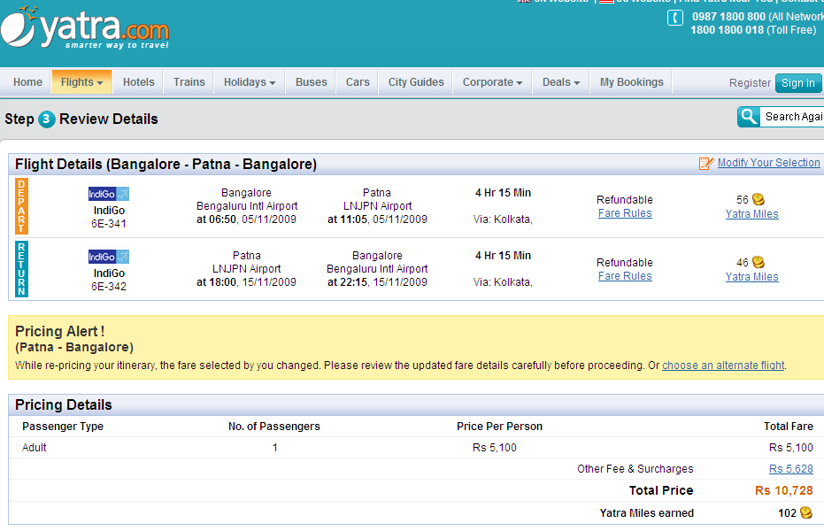The image size is (824, 531).
Task: Click the IndiGo logo for flight 6E-342
Action: 109,257
